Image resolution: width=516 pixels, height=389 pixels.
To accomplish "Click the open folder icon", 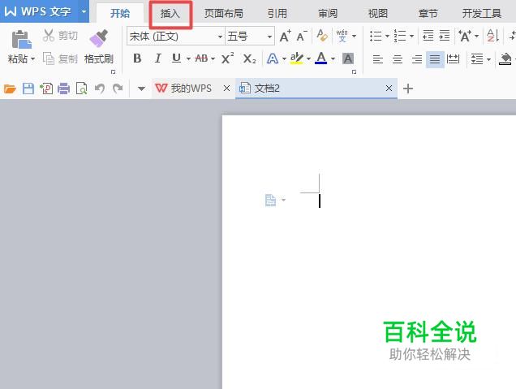I will (10, 89).
